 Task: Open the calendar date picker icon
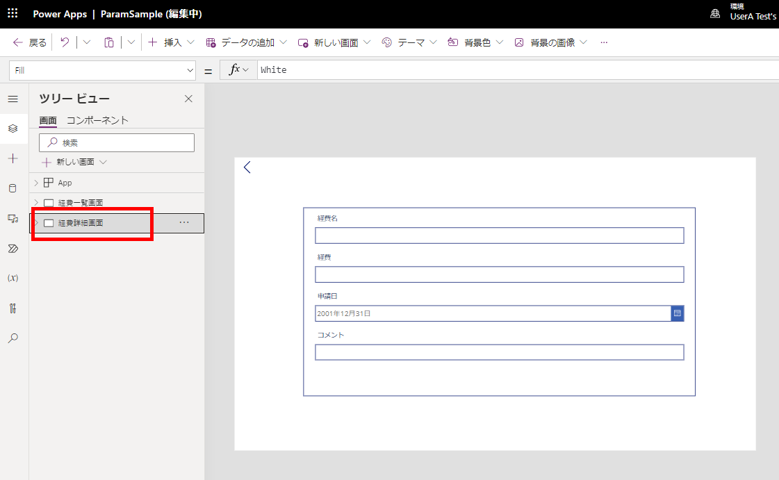pyautogui.click(x=677, y=313)
